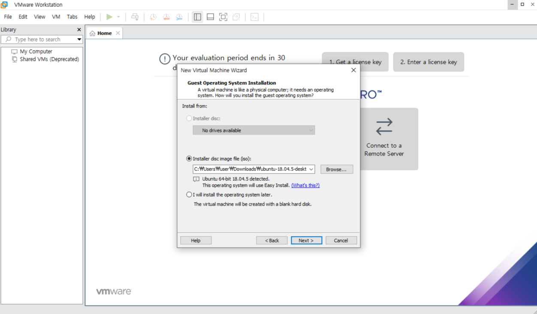Open the ISO path combo box dropdown arrow
Viewport: 537px width, 314px height.
point(311,169)
